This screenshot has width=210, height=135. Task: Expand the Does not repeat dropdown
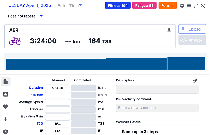click(x=25, y=16)
